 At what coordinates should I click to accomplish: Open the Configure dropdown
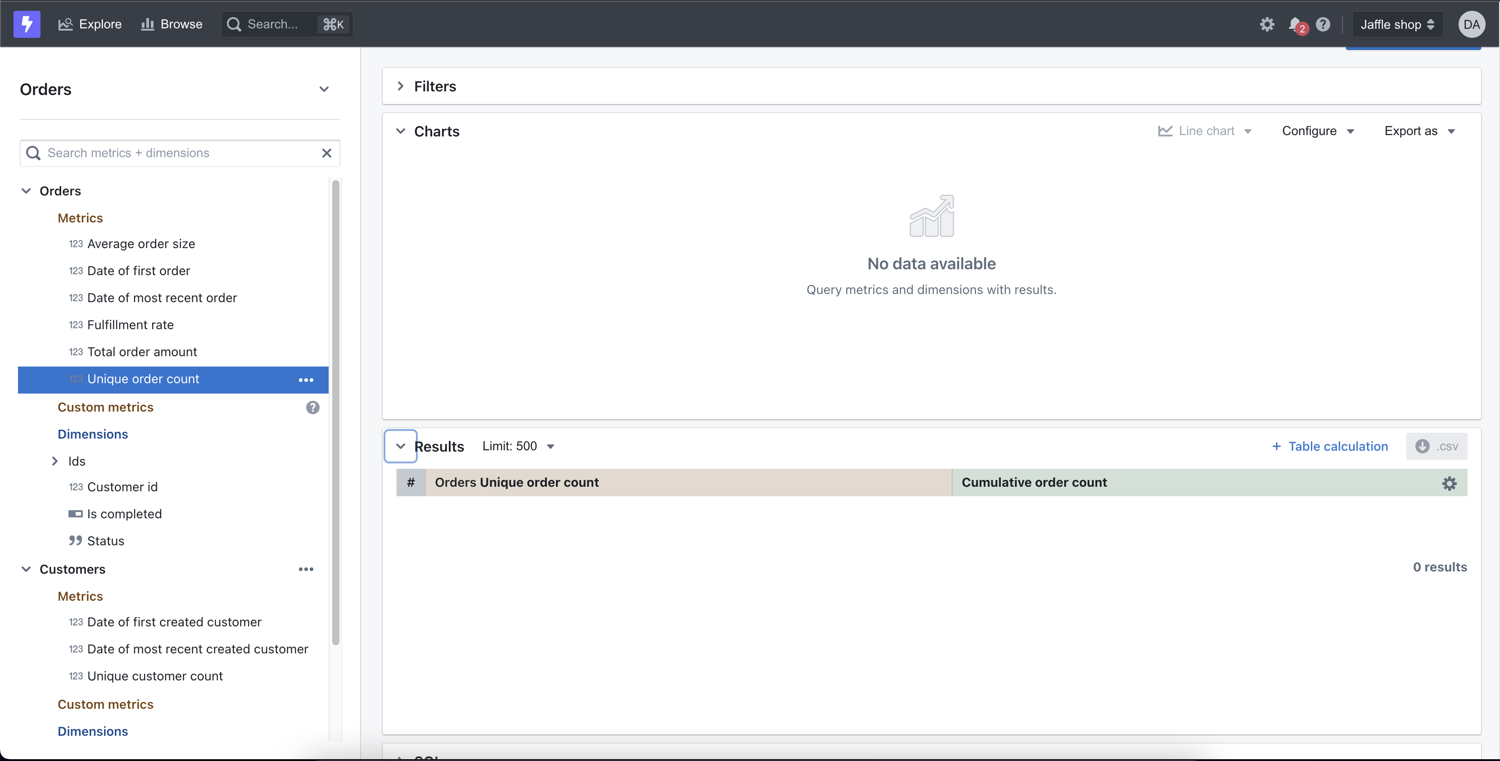coord(1318,131)
